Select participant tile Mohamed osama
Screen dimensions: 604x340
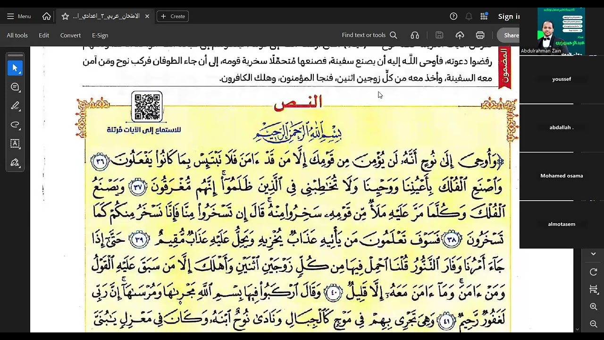pyautogui.click(x=561, y=176)
